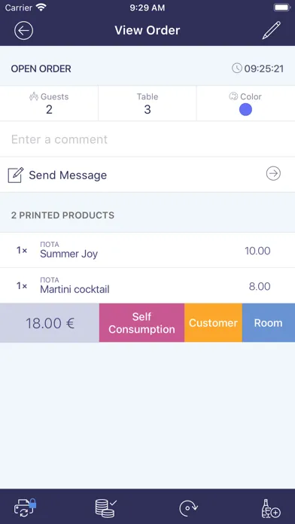Select the Martini cocktail product row
295x524 pixels.
147,286
